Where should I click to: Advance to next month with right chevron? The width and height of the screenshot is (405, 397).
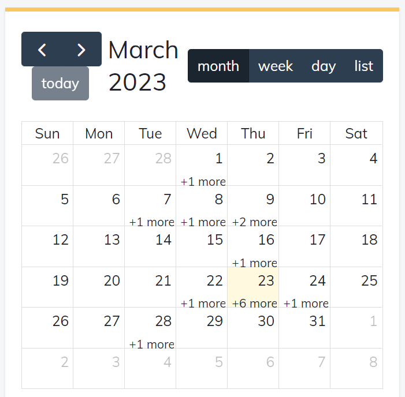coord(81,50)
